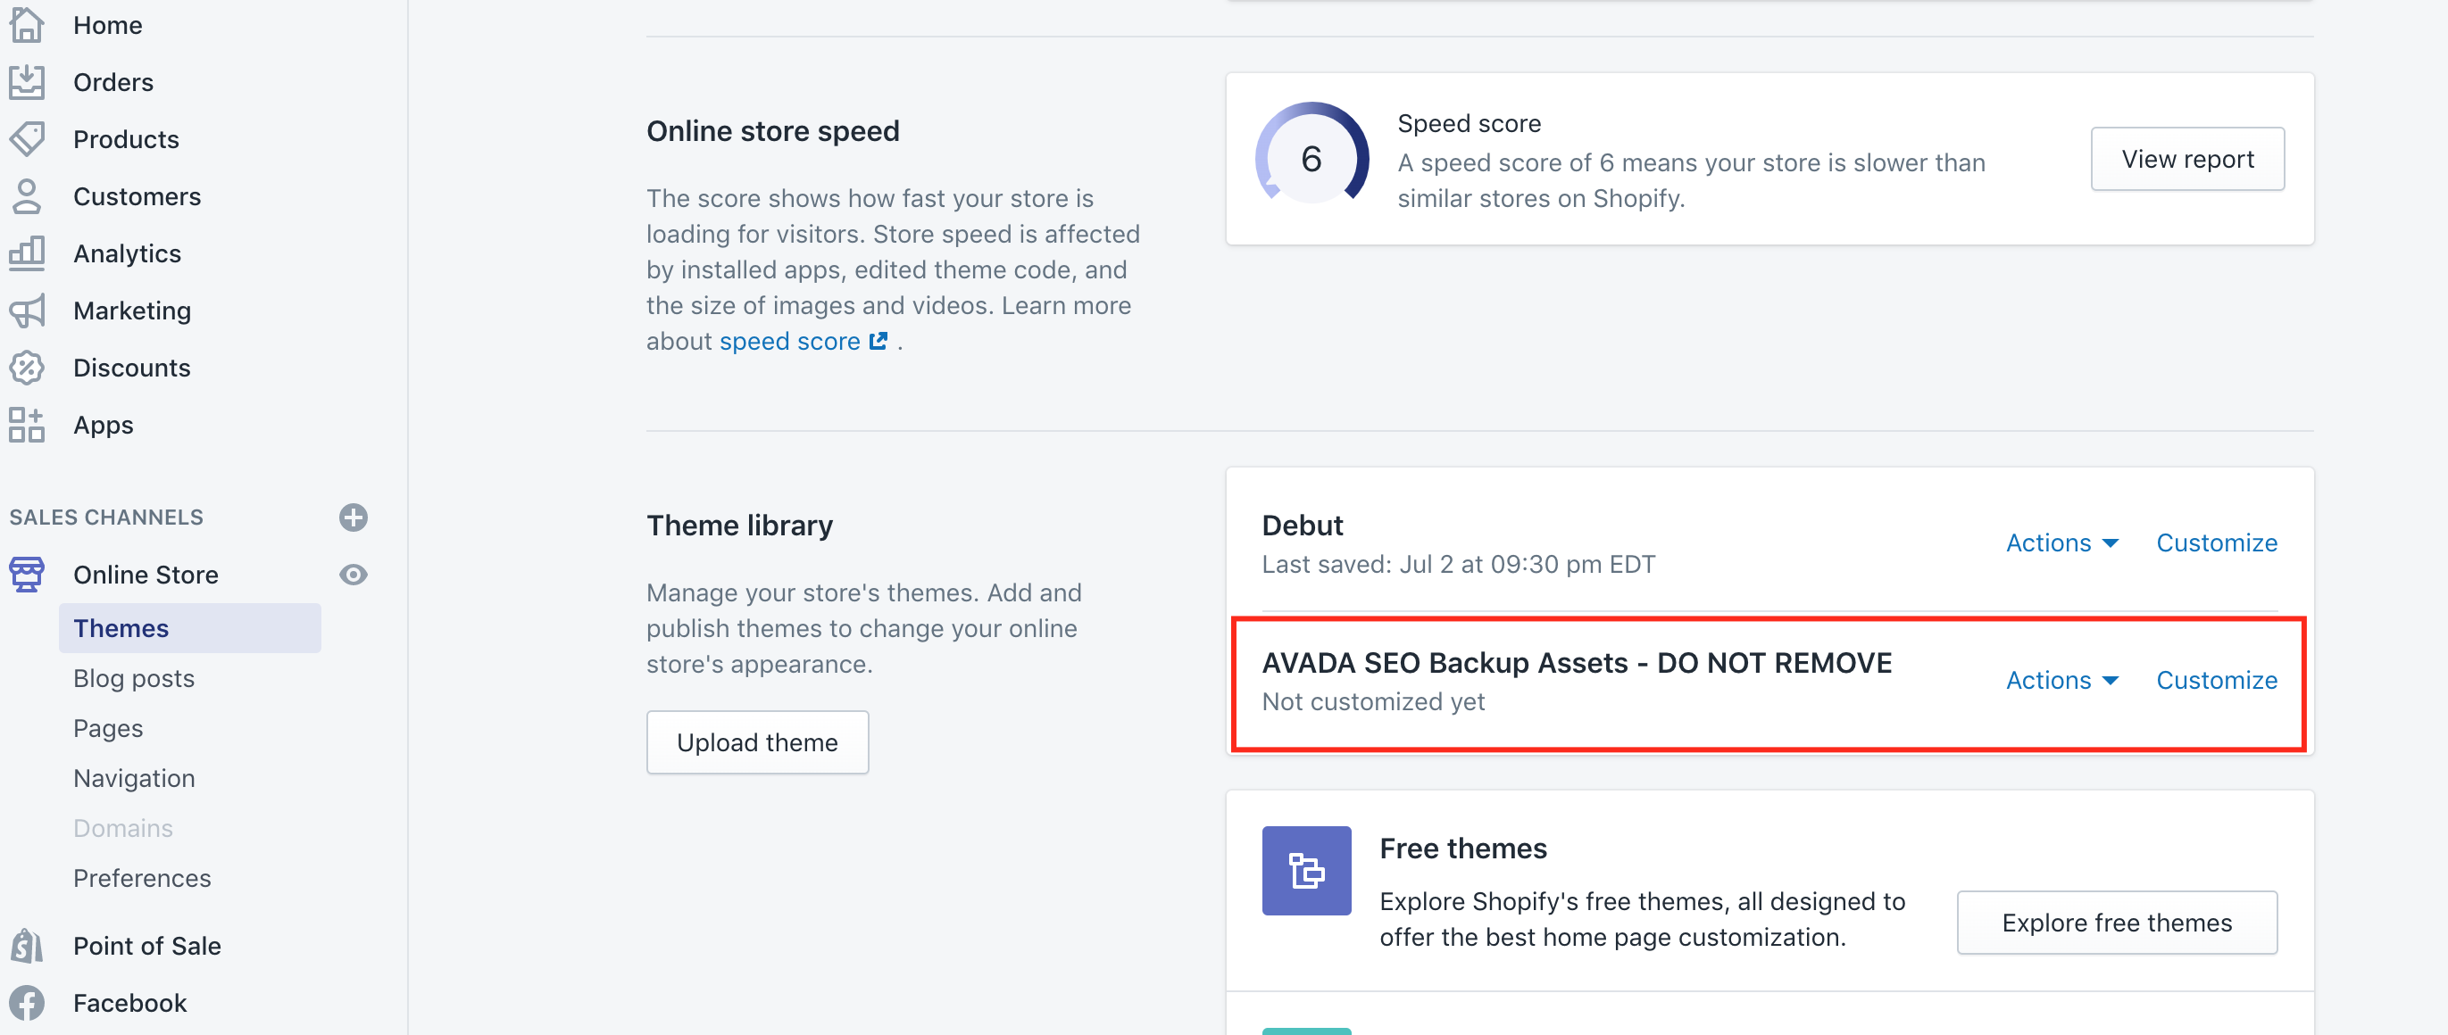The width and height of the screenshot is (2448, 1035).
Task: Open the Preferences submenu item
Action: tap(143, 877)
